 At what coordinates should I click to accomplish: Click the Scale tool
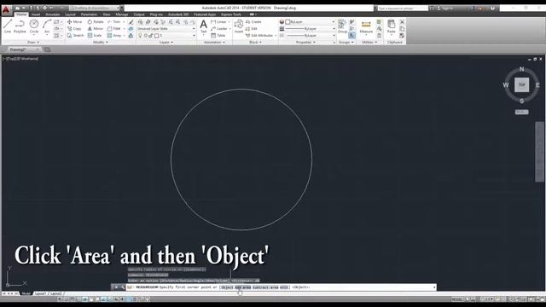coord(95,36)
